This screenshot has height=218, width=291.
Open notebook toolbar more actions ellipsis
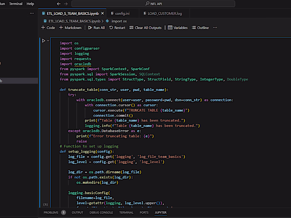(x=215, y=28)
